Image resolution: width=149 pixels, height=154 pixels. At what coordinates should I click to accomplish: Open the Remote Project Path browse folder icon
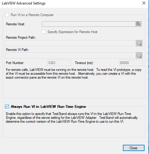(139, 43)
